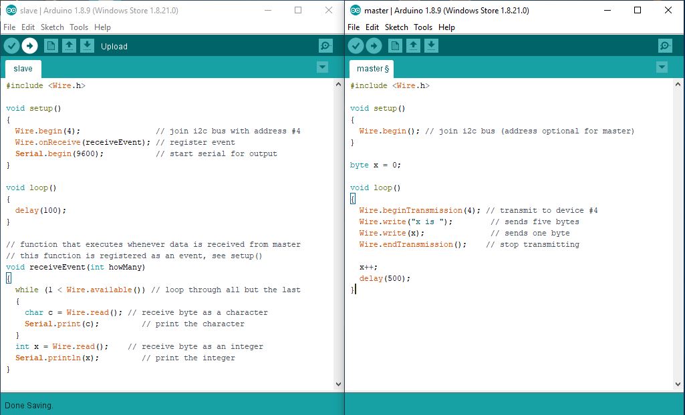Open Serial Monitor in slave window

pos(325,46)
